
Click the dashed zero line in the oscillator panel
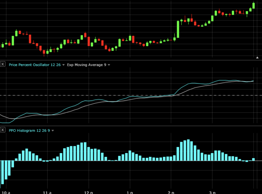click(102, 95)
